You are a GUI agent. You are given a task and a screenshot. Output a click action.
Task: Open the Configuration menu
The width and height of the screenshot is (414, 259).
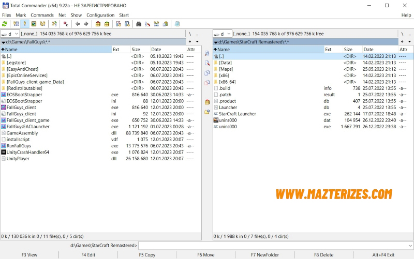[100, 15]
